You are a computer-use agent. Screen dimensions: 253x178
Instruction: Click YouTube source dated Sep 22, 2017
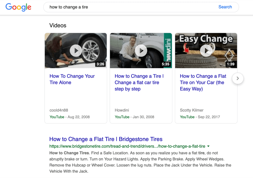click(187, 117)
